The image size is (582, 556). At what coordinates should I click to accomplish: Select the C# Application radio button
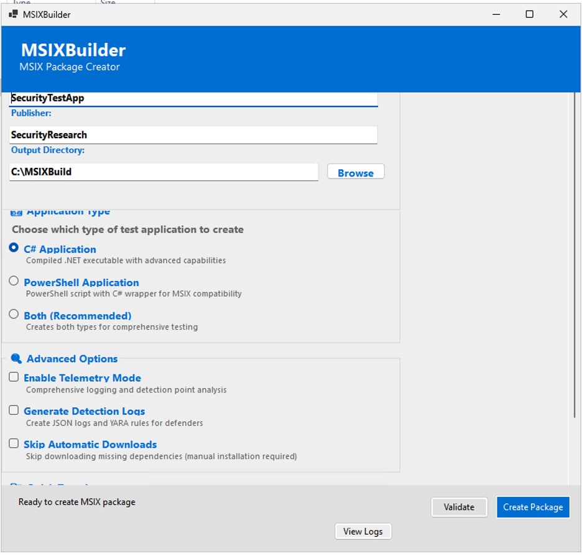pyautogui.click(x=14, y=248)
